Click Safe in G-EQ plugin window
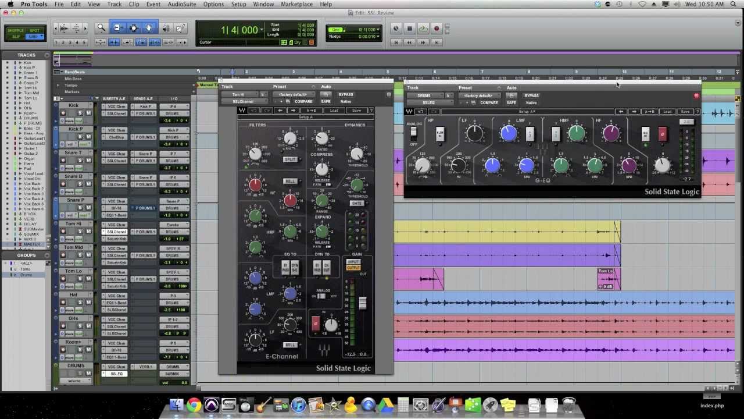744x419 pixels. coord(511,102)
